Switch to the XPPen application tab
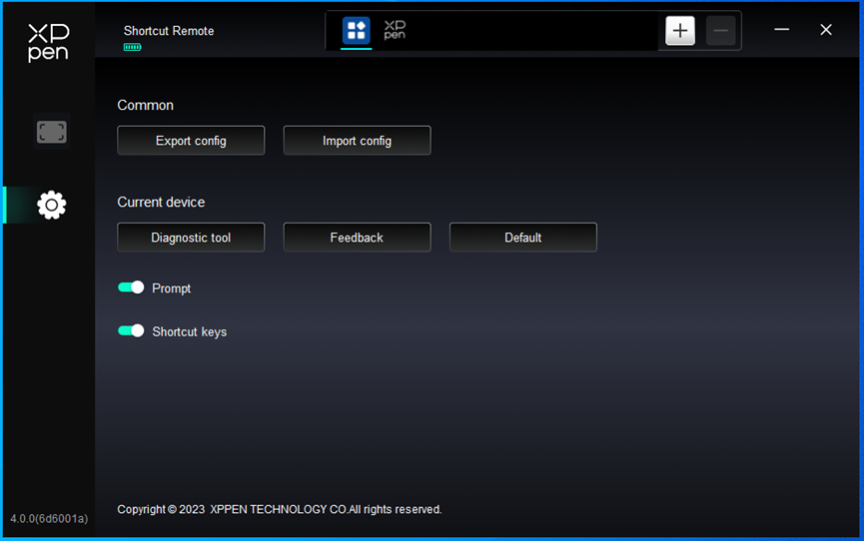 point(395,30)
